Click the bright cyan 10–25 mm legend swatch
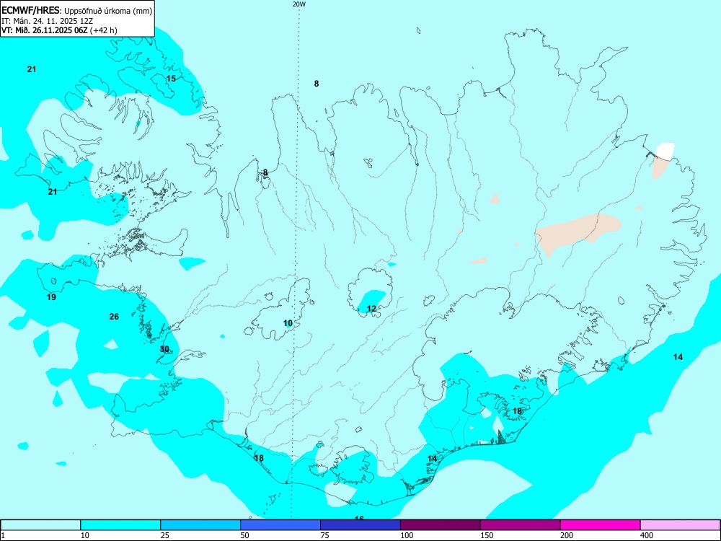 [120, 525]
